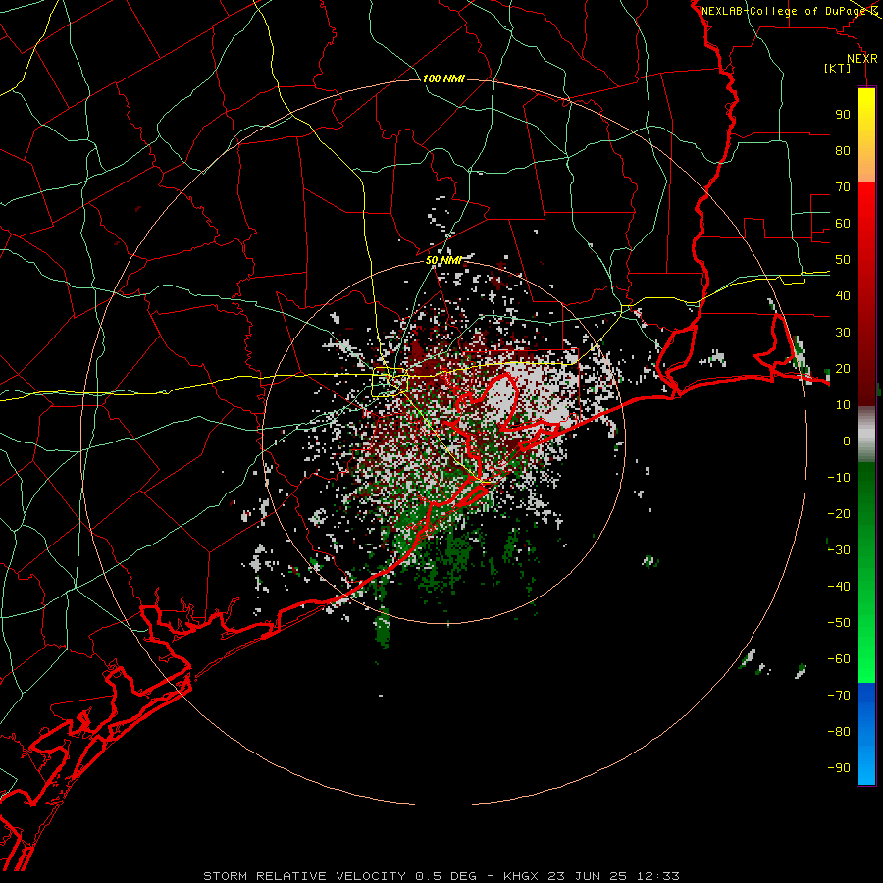Click the NEXR label at top right

pyautogui.click(x=862, y=59)
